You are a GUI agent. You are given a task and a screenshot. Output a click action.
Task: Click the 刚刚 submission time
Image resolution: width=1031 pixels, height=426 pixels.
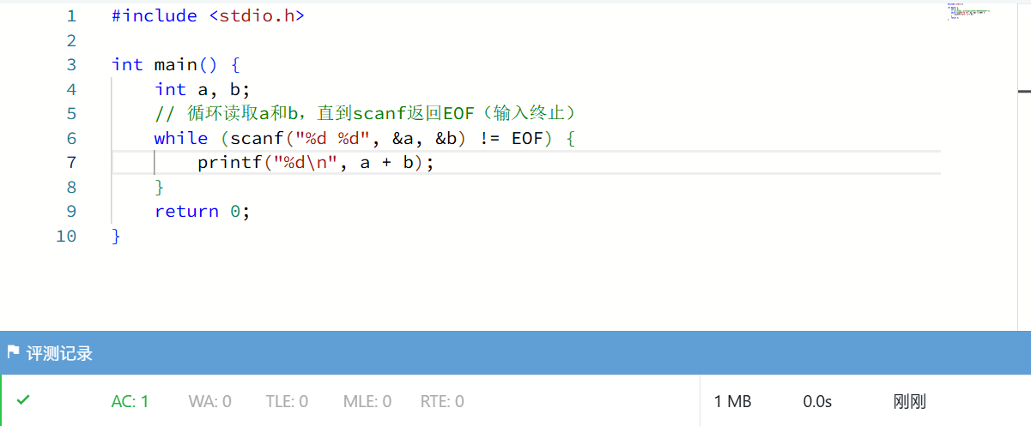tap(909, 401)
